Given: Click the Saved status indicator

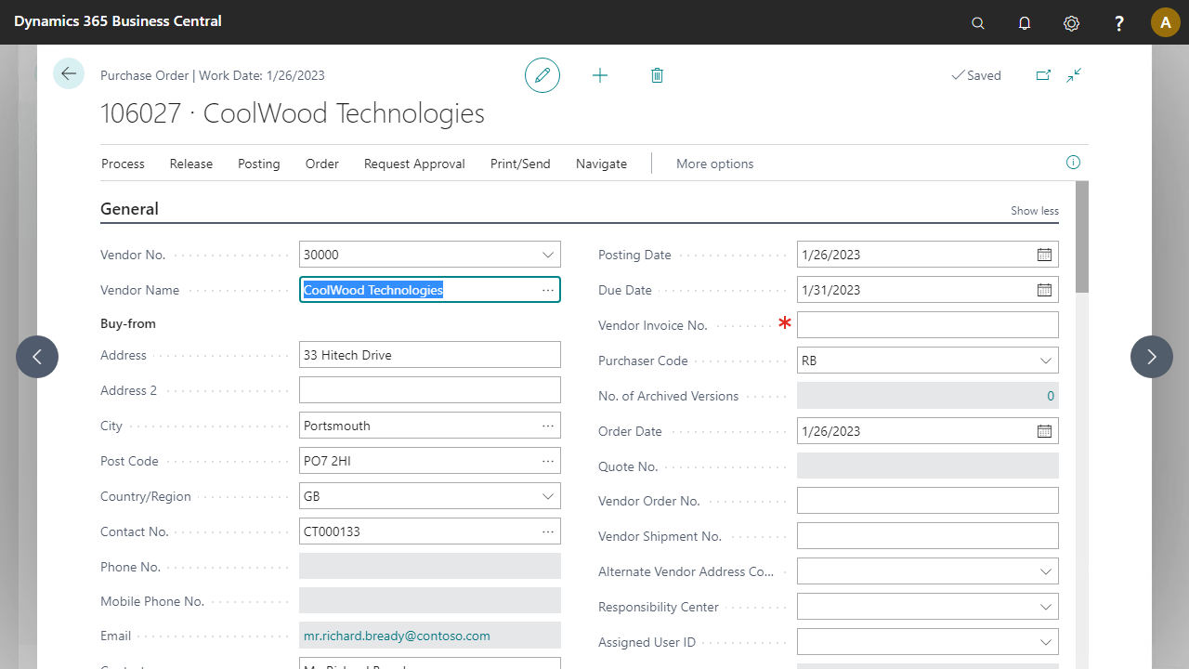Looking at the screenshot, I should 976,75.
